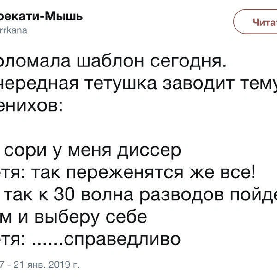Click the truncated word енихов: in the tweet
Viewport: 277px width, 277px height.
(x=31, y=106)
